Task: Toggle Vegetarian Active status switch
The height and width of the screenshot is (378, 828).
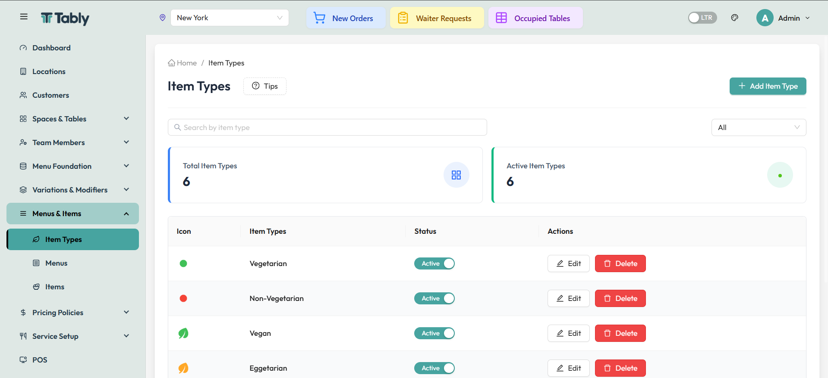Action: pos(434,263)
